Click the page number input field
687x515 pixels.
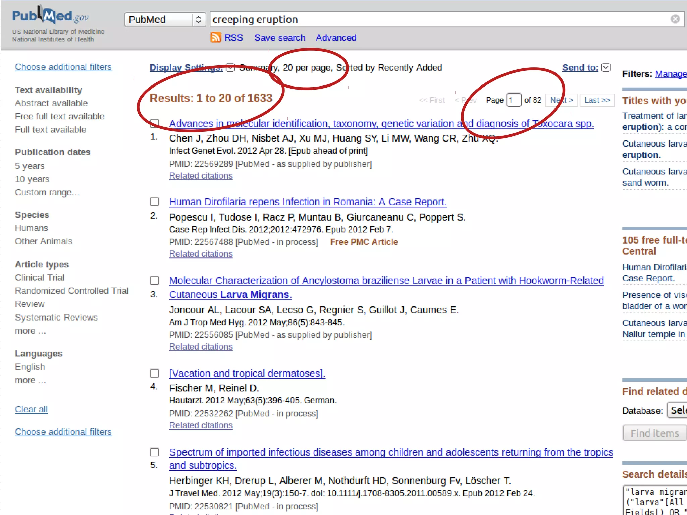pyautogui.click(x=513, y=100)
